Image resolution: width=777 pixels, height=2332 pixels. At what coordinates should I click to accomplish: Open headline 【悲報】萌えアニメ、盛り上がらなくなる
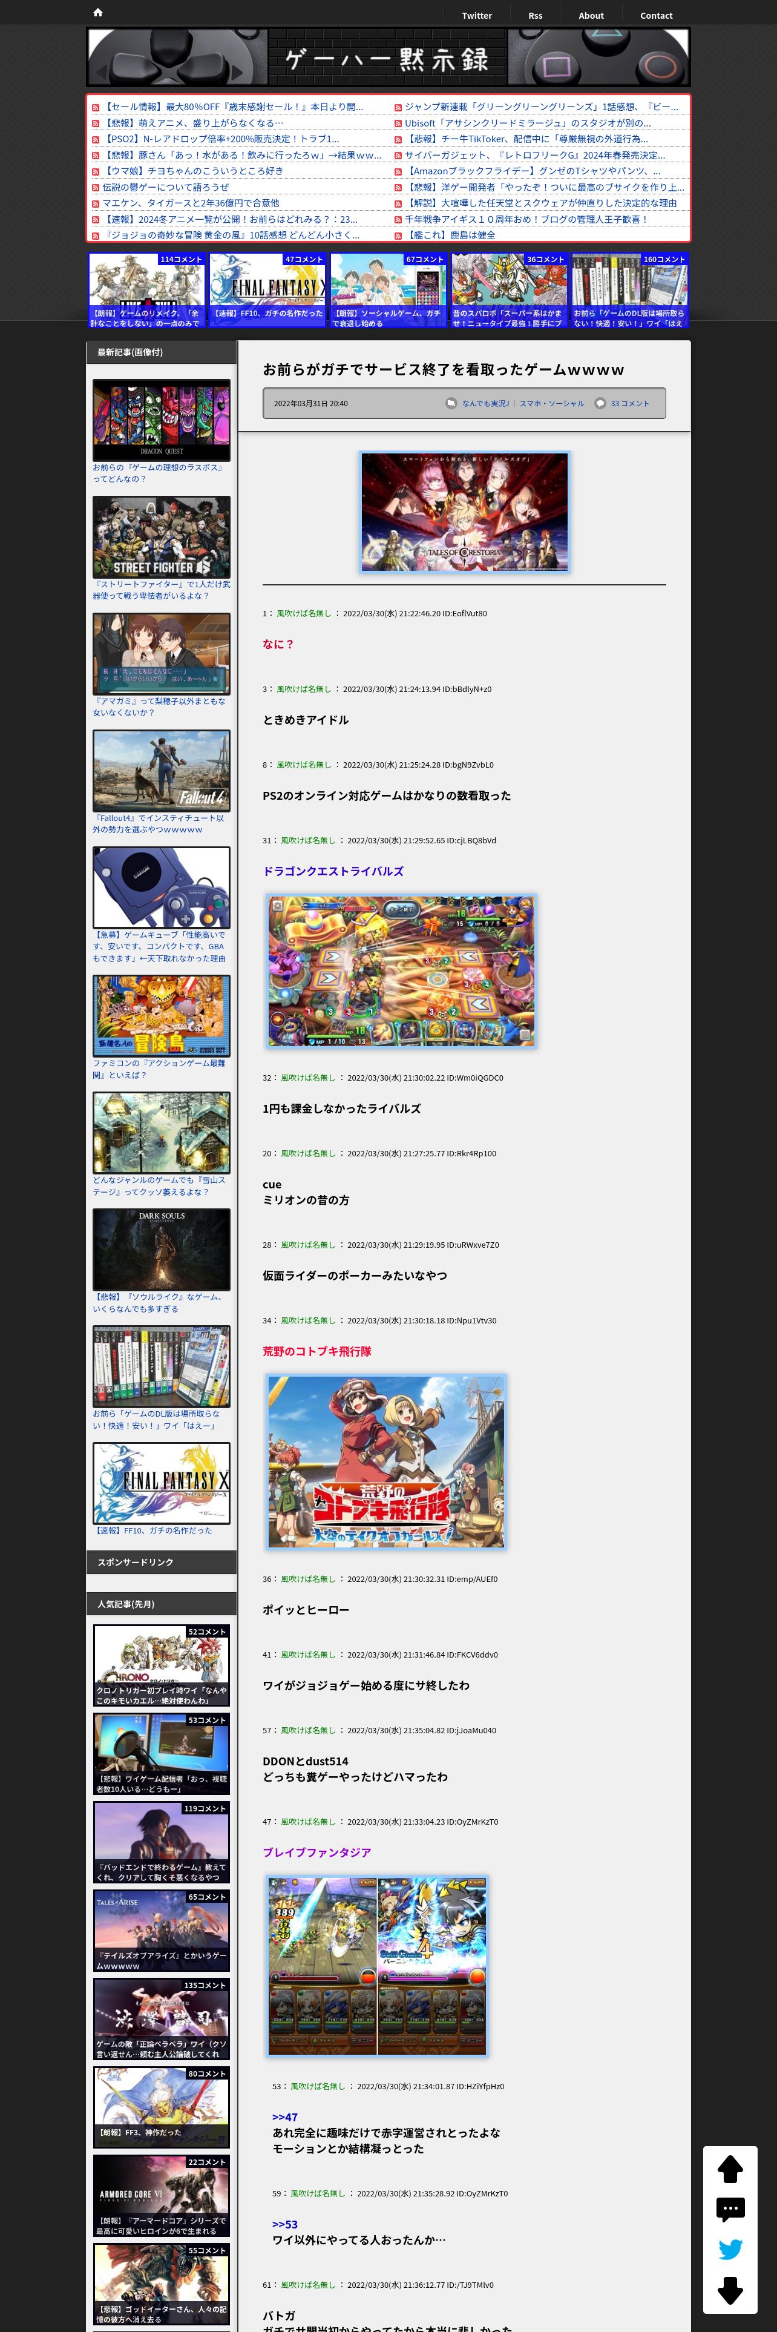coord(194,123)
